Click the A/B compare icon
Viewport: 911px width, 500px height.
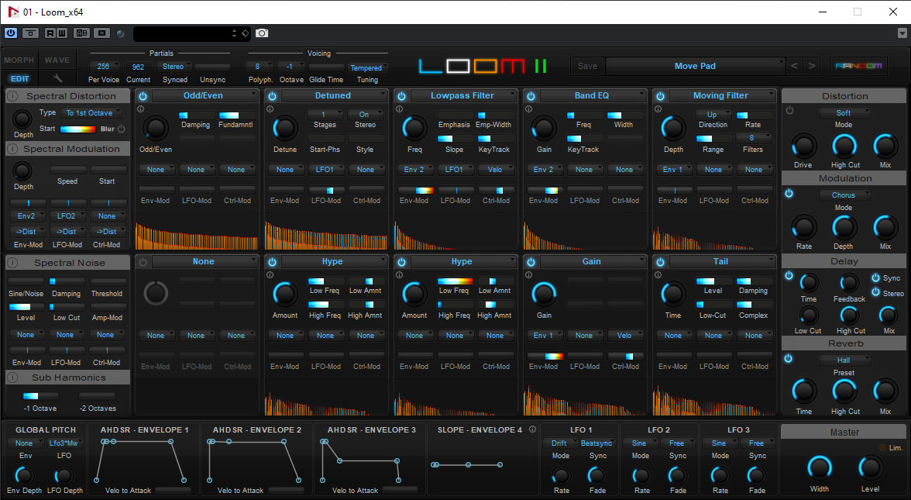point(81,33)
